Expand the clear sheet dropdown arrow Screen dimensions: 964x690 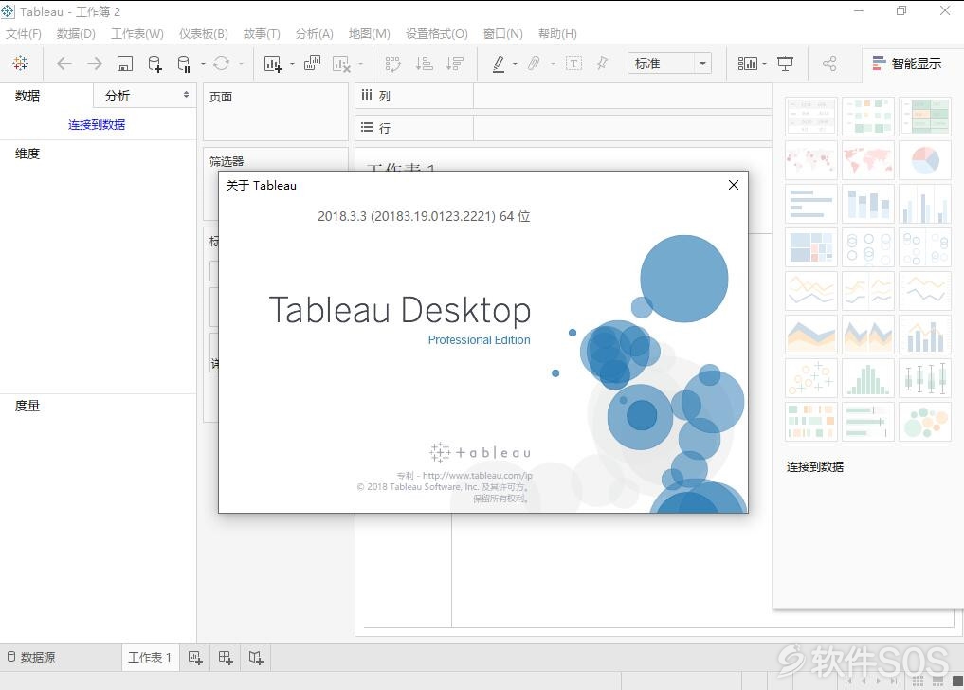pos(360,64)
